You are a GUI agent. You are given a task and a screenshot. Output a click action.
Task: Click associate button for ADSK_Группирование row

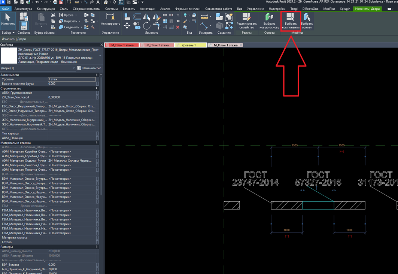coord(97,93)
